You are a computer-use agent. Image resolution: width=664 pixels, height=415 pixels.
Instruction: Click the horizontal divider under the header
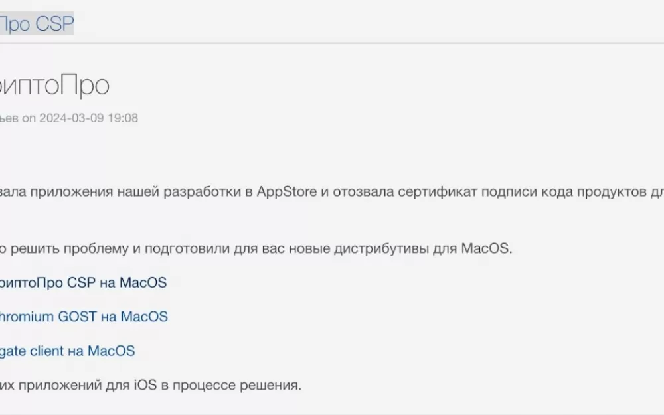[x=332, y=43]
